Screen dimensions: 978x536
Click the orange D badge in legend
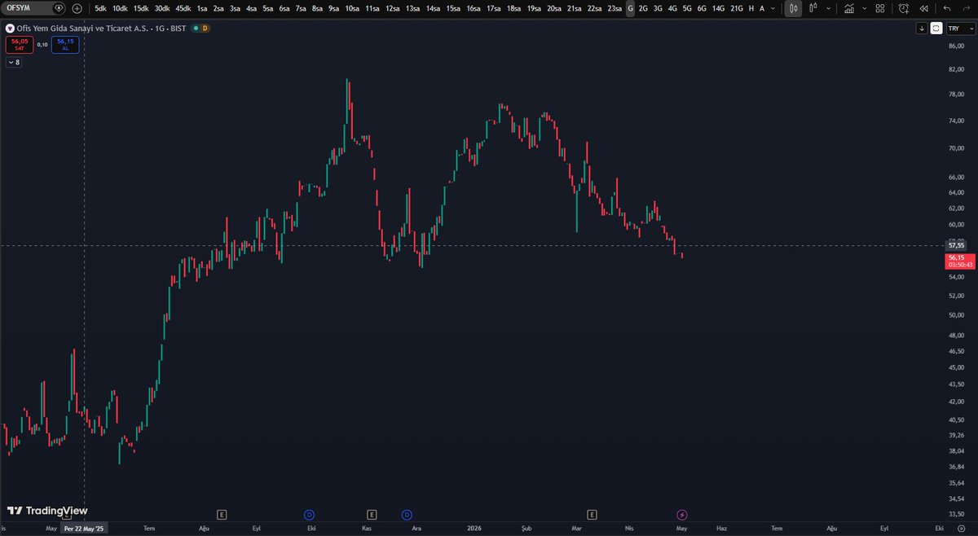205,28
